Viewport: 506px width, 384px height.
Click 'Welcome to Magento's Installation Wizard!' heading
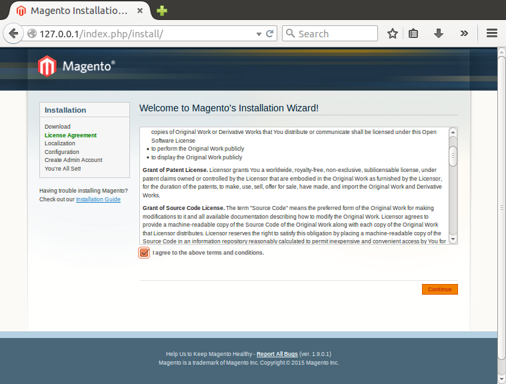click(x=229, y=108)
